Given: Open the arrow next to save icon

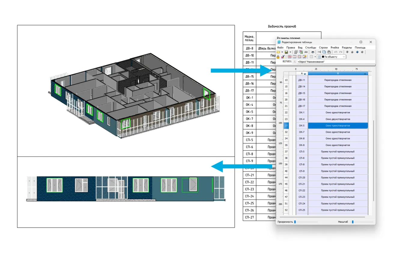Looking at the screenshot, I should (x=290, y=52).
